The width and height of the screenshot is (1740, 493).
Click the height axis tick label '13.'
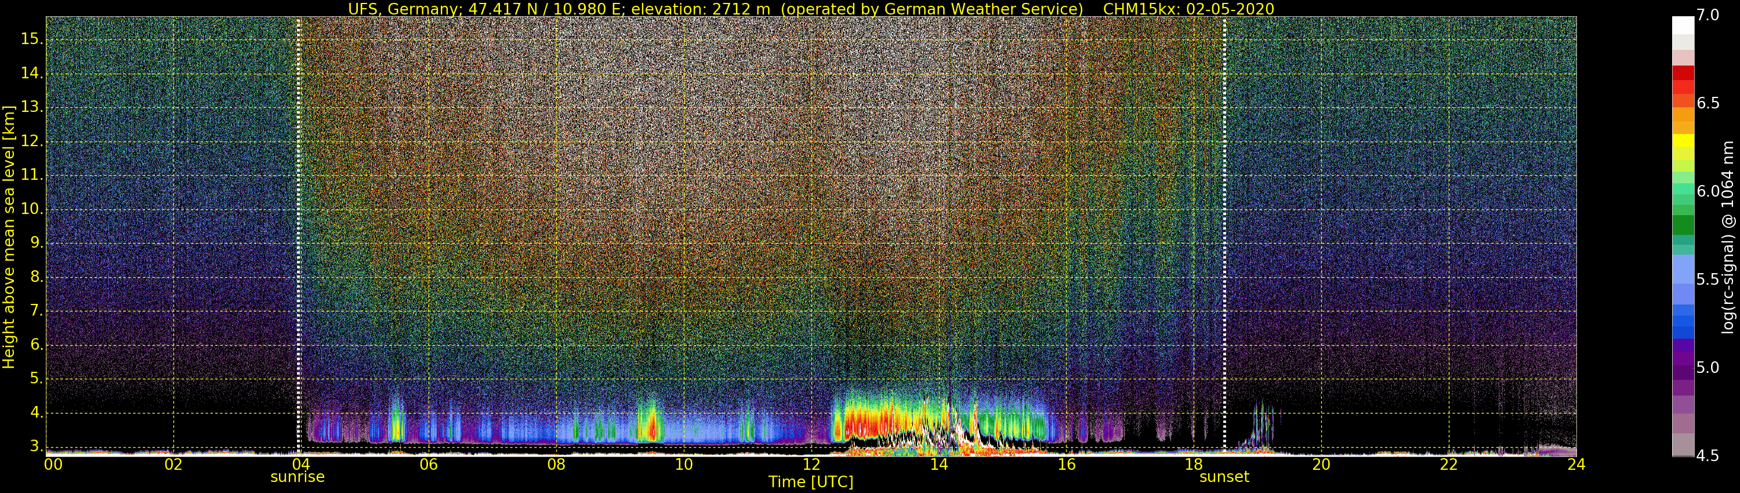tap(32, 107)
